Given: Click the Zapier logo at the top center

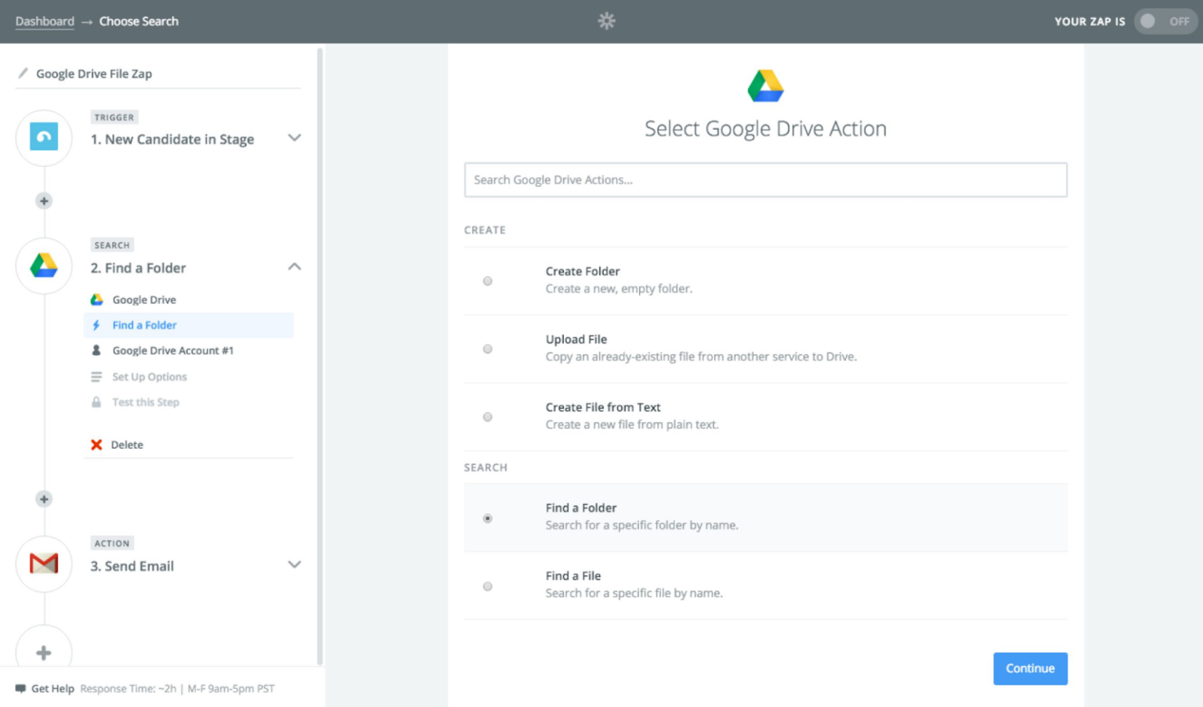Looking at the screenshot, I should tap(606, 21).
